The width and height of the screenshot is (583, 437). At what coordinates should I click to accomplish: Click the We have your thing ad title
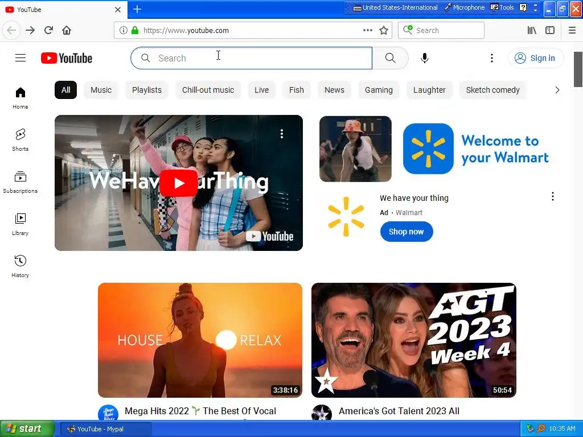[x=414, y=198]
